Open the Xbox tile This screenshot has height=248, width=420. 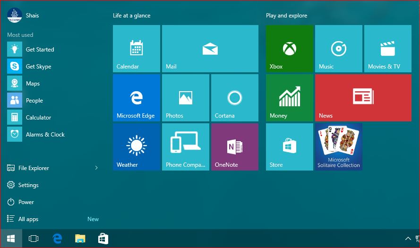tap(289, 49)
